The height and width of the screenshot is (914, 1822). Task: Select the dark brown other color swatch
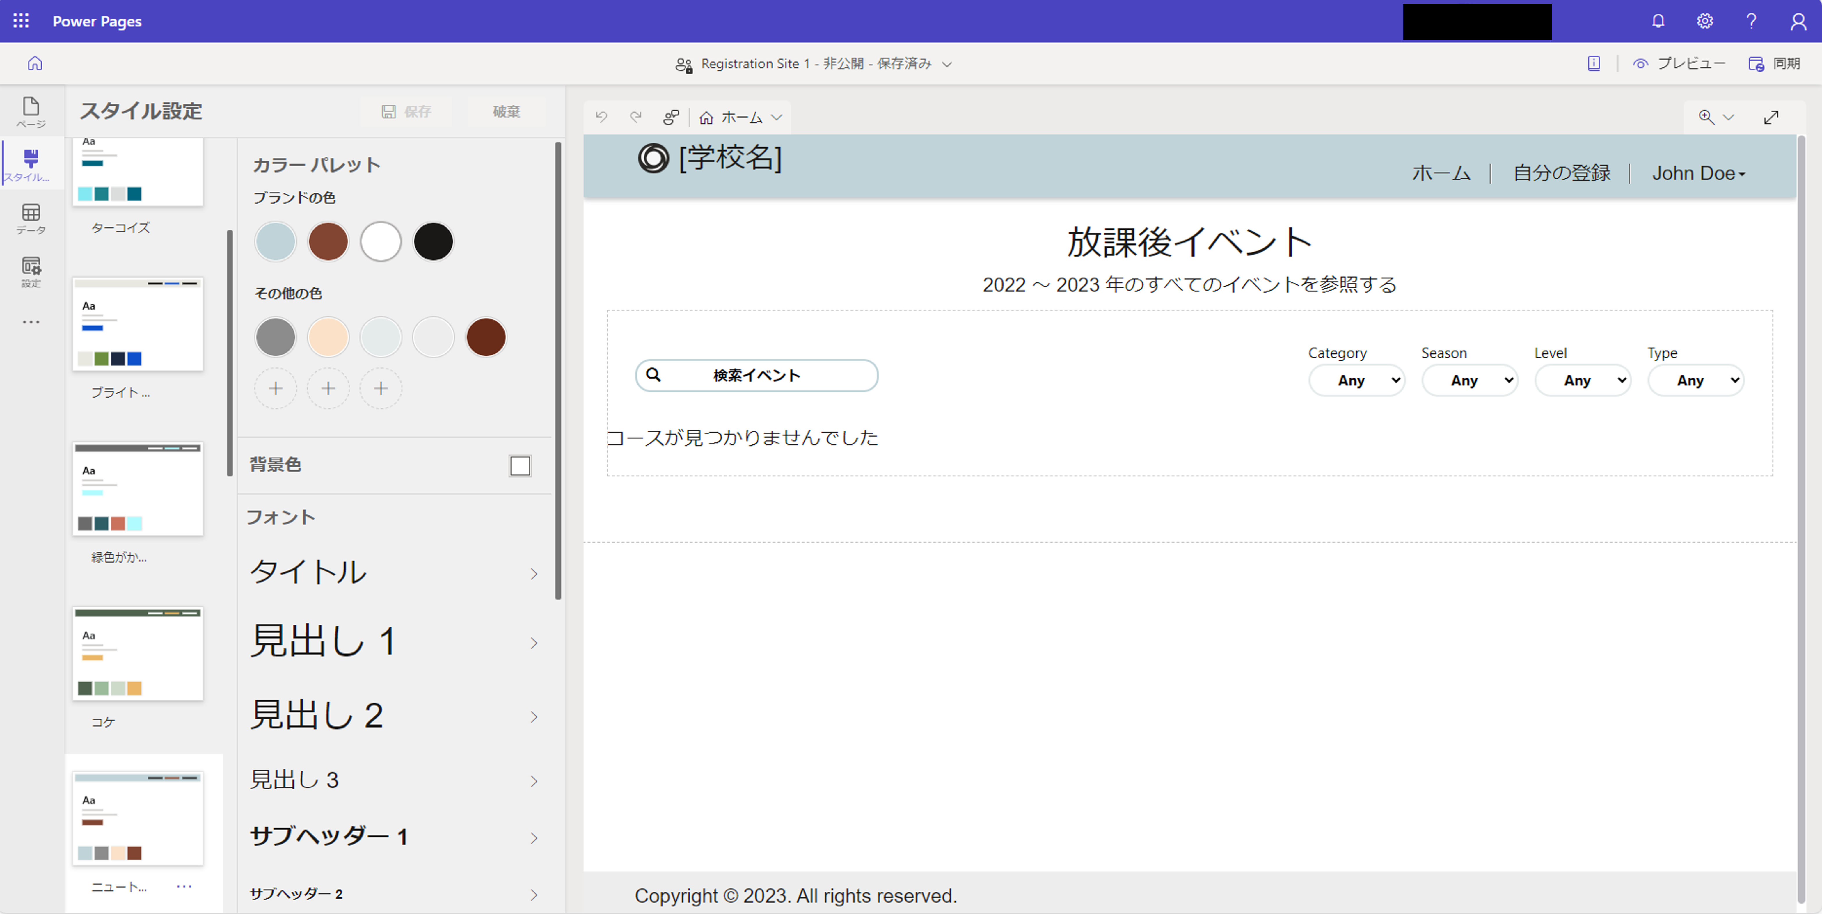tap(486, 337)
